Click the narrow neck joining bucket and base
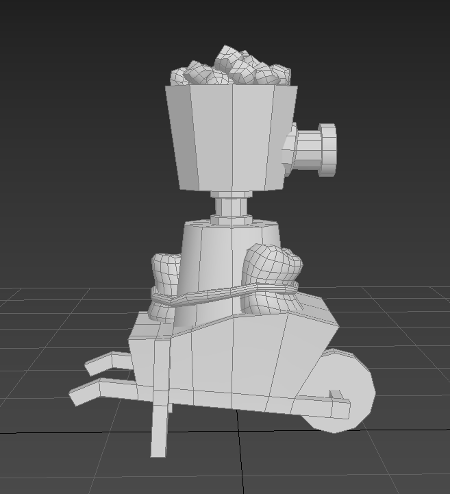Image resolution: width=450 pixels, height=494 pixels. [x=232, y=207]
